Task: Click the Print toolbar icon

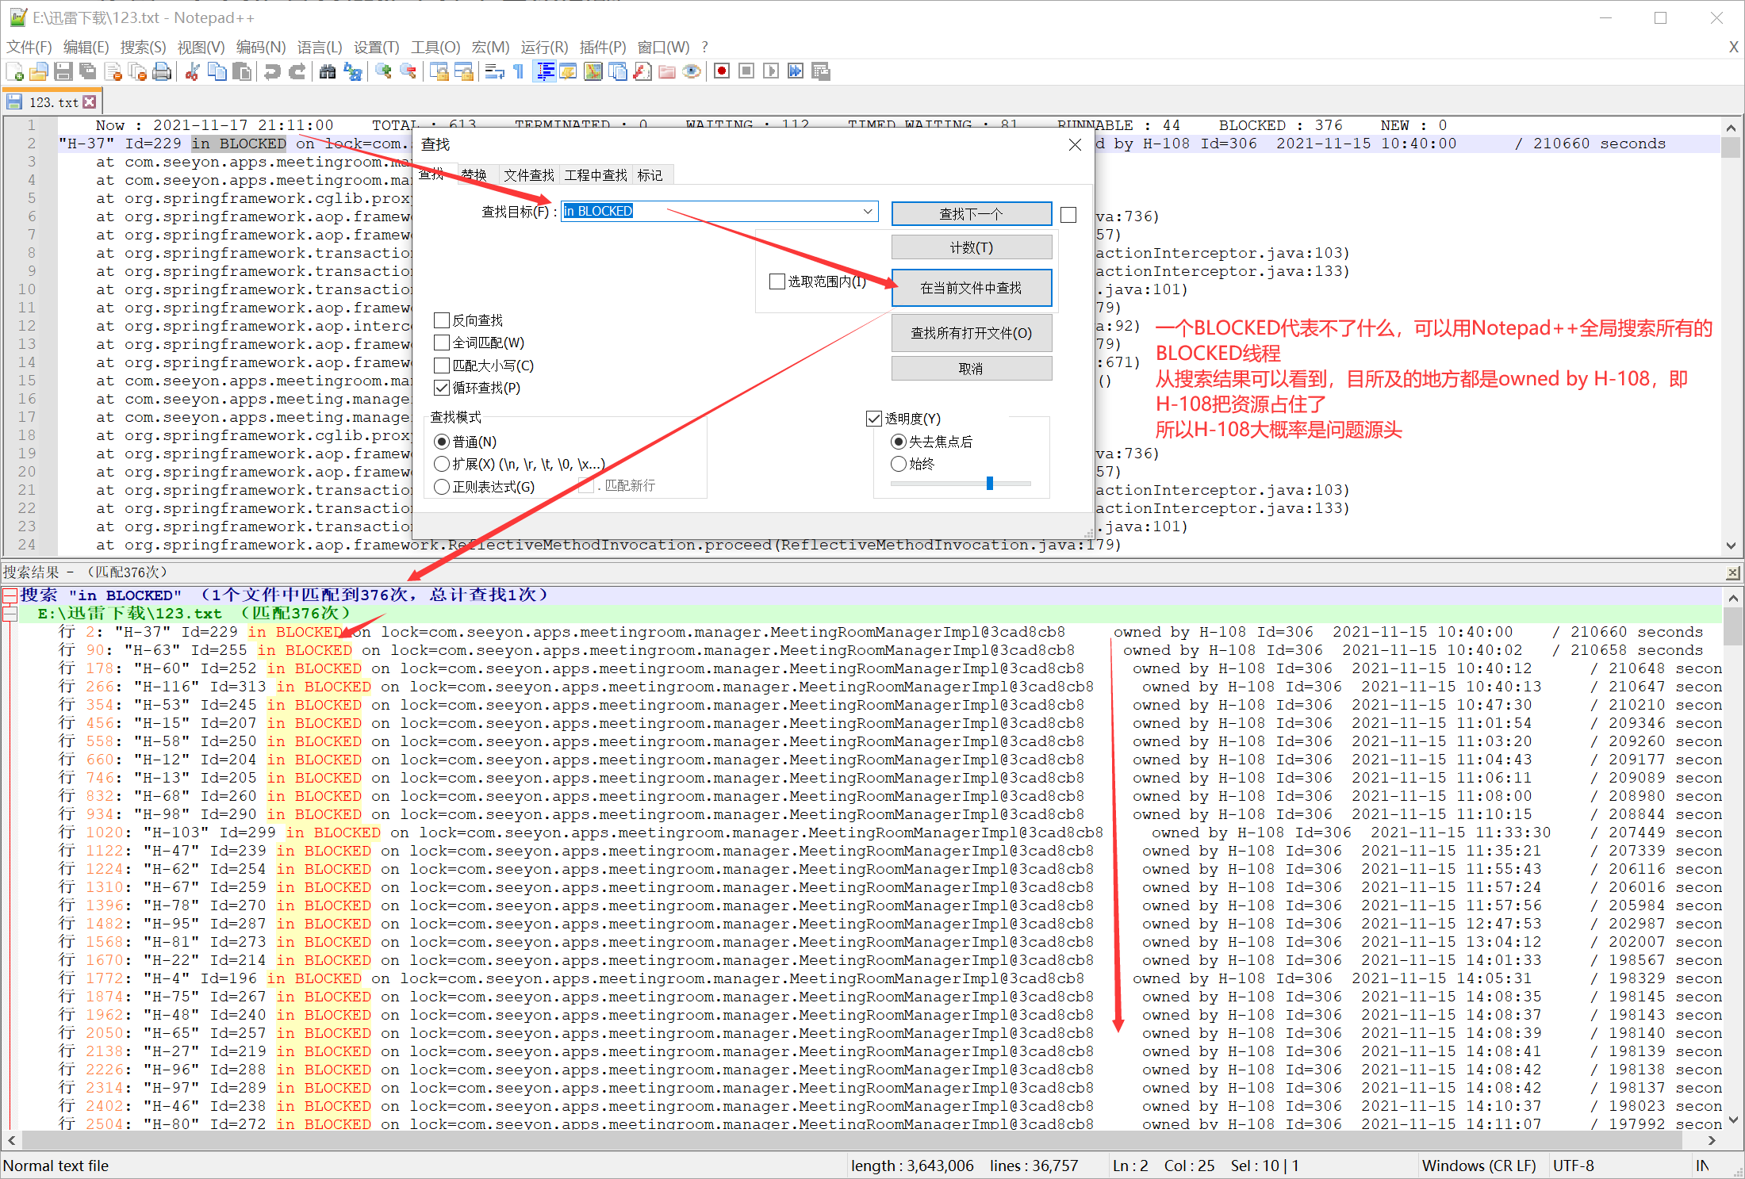Action: coord(162,72)
